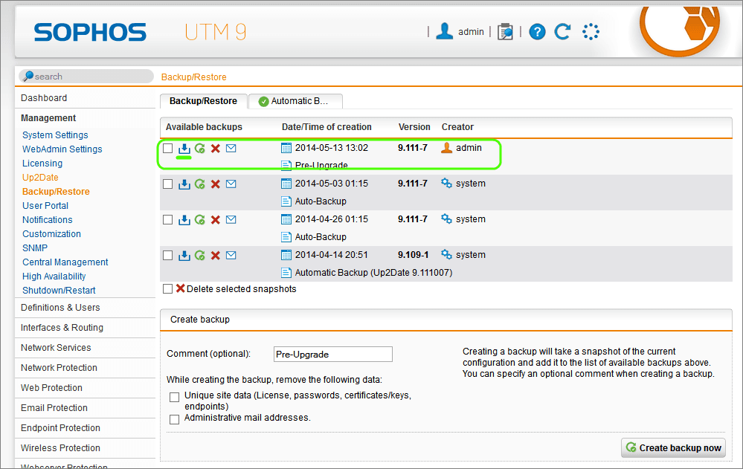Delete the 2014-04-26 01:15 backup
743x469 pixels.
coord(216,219)
